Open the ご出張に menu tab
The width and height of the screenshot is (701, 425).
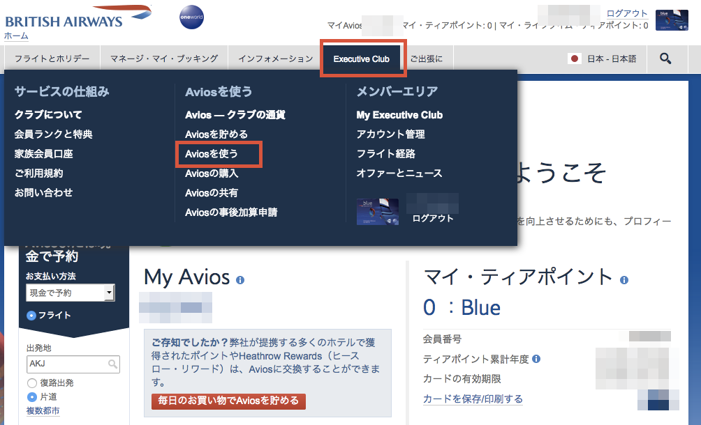427,59
